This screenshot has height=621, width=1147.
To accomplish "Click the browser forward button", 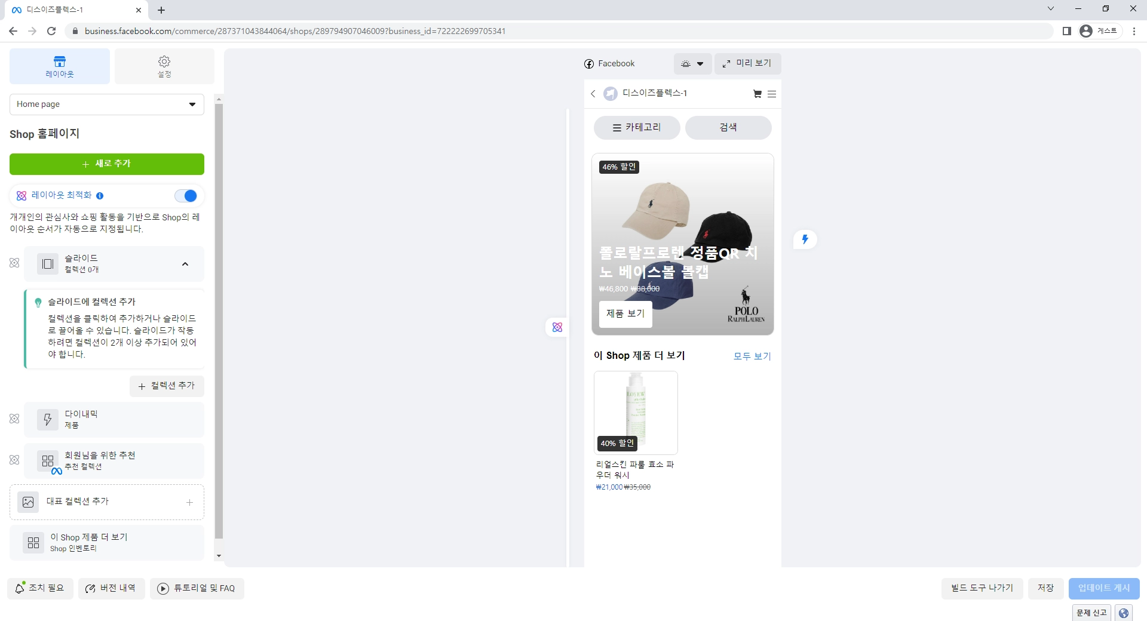I will coord(32,31).
